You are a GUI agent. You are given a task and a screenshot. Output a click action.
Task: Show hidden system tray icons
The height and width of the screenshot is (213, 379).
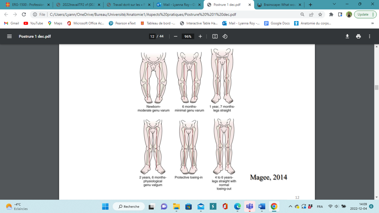click(x=290, y=206)
